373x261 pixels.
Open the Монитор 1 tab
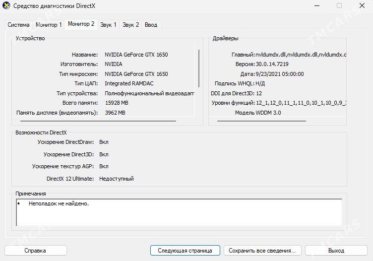pos(49,25)
